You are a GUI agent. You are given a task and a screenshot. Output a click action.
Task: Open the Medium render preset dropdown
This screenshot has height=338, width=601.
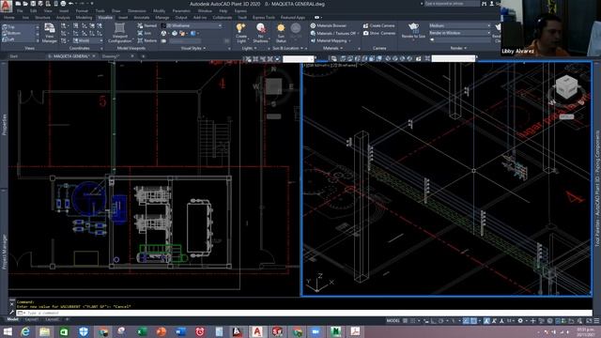(459, 25)
